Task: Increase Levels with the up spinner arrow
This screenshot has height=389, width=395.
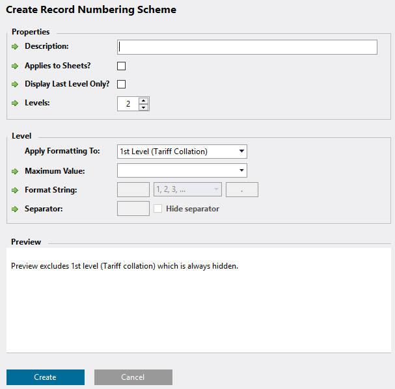Action: 144,100
